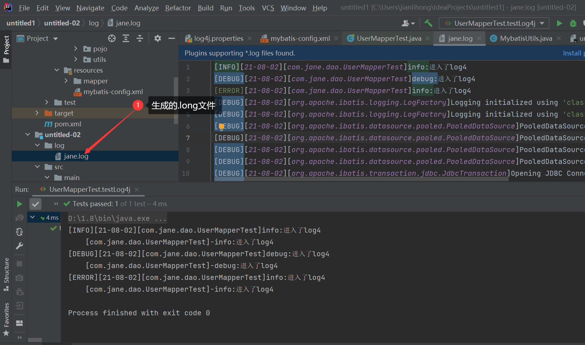Expand the mapper folder
Image resolution: width=585 pixels, height=345 pixels.
66,81
